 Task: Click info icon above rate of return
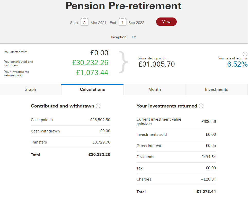click(x=245, y=54)
